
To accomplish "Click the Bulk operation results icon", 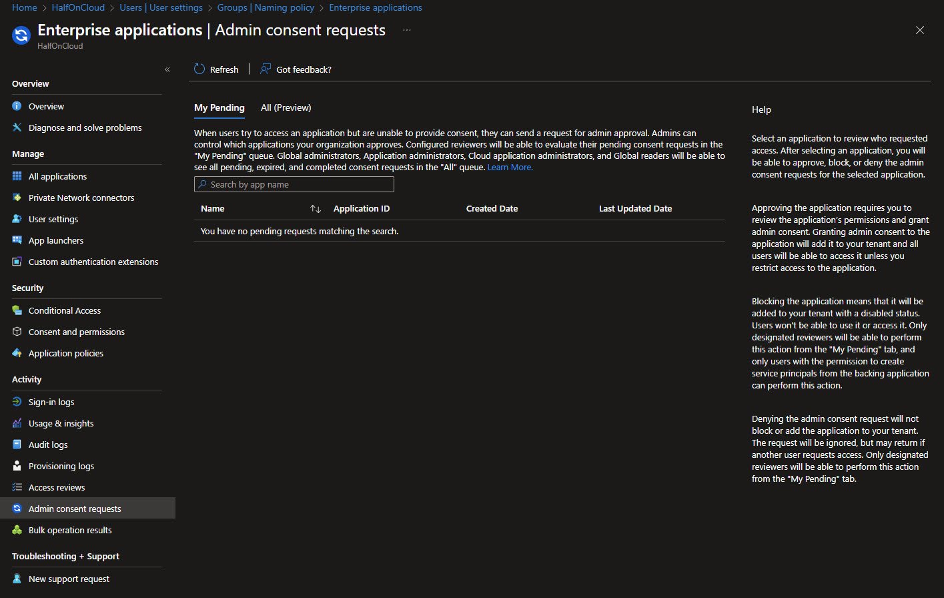I will pos(17,530).
